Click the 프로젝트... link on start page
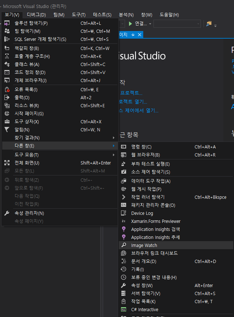Viewport: 234px width, 317px height. click(131, 93)
